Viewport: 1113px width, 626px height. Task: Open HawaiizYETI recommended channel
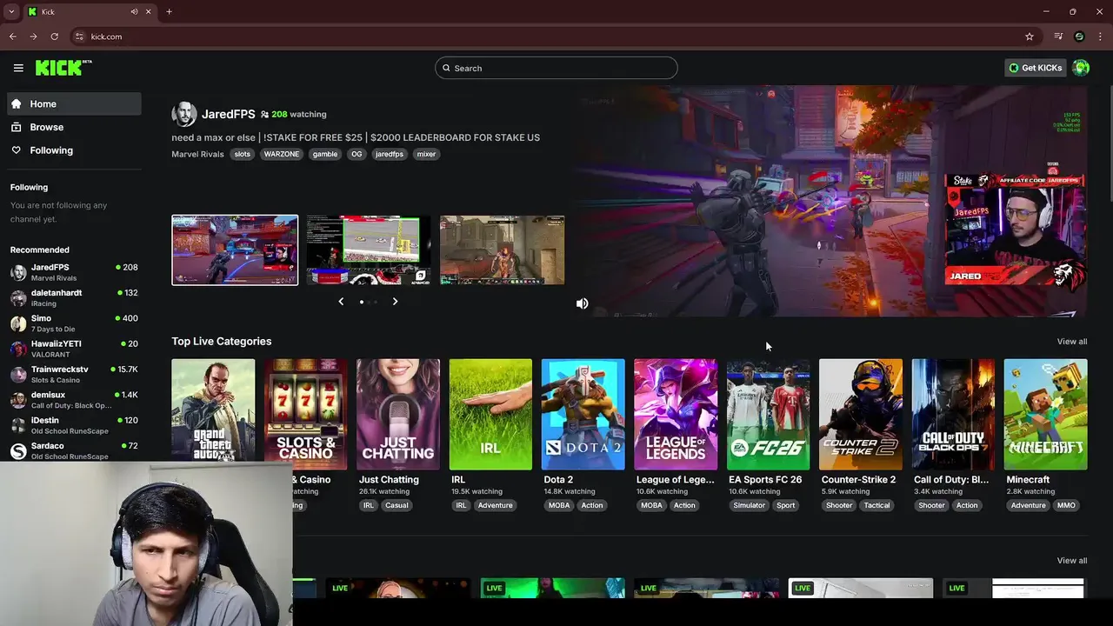(x=74, y=349)
